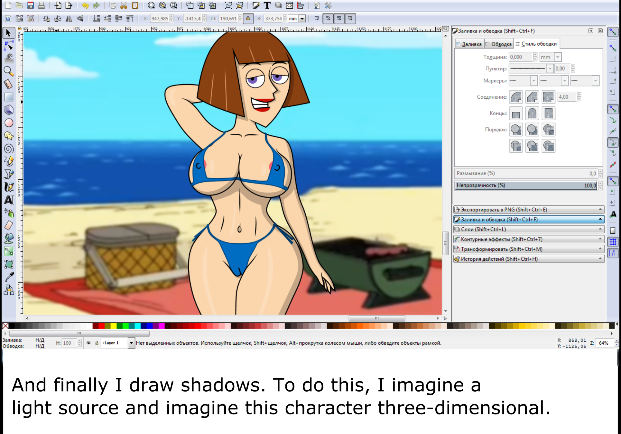This screenshot has height=434, width=621.
Task: Toggle moving patterns with objects
Action: 350,19
